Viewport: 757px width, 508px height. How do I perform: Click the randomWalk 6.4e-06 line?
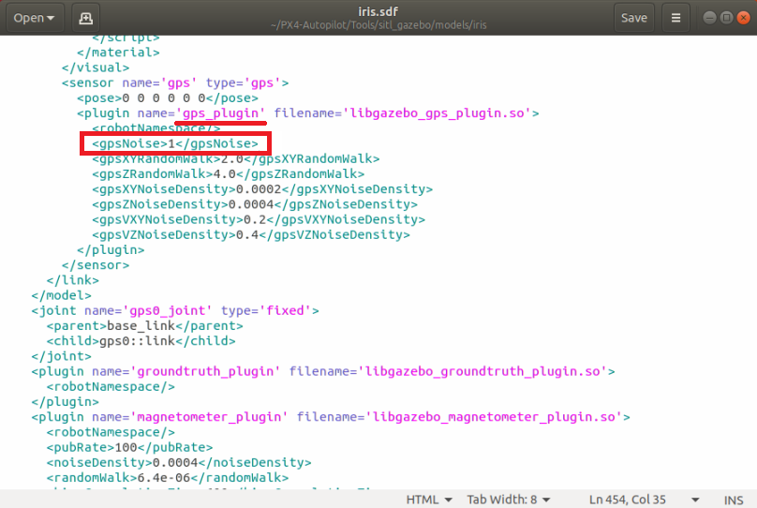click(x=168, y=478)
